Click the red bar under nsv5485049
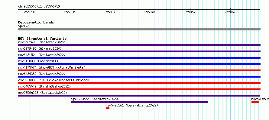 pyautogui.click(x=139, y=89)
